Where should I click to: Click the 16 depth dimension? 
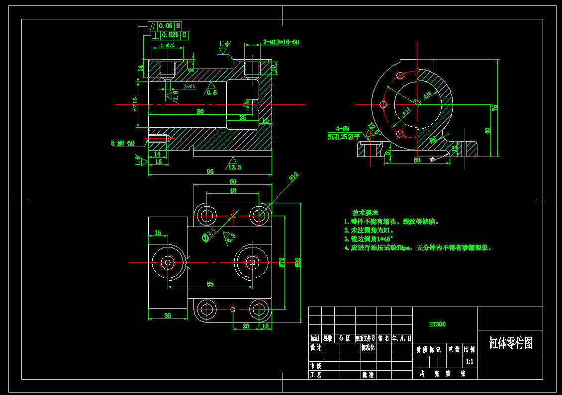pos(159,161)
